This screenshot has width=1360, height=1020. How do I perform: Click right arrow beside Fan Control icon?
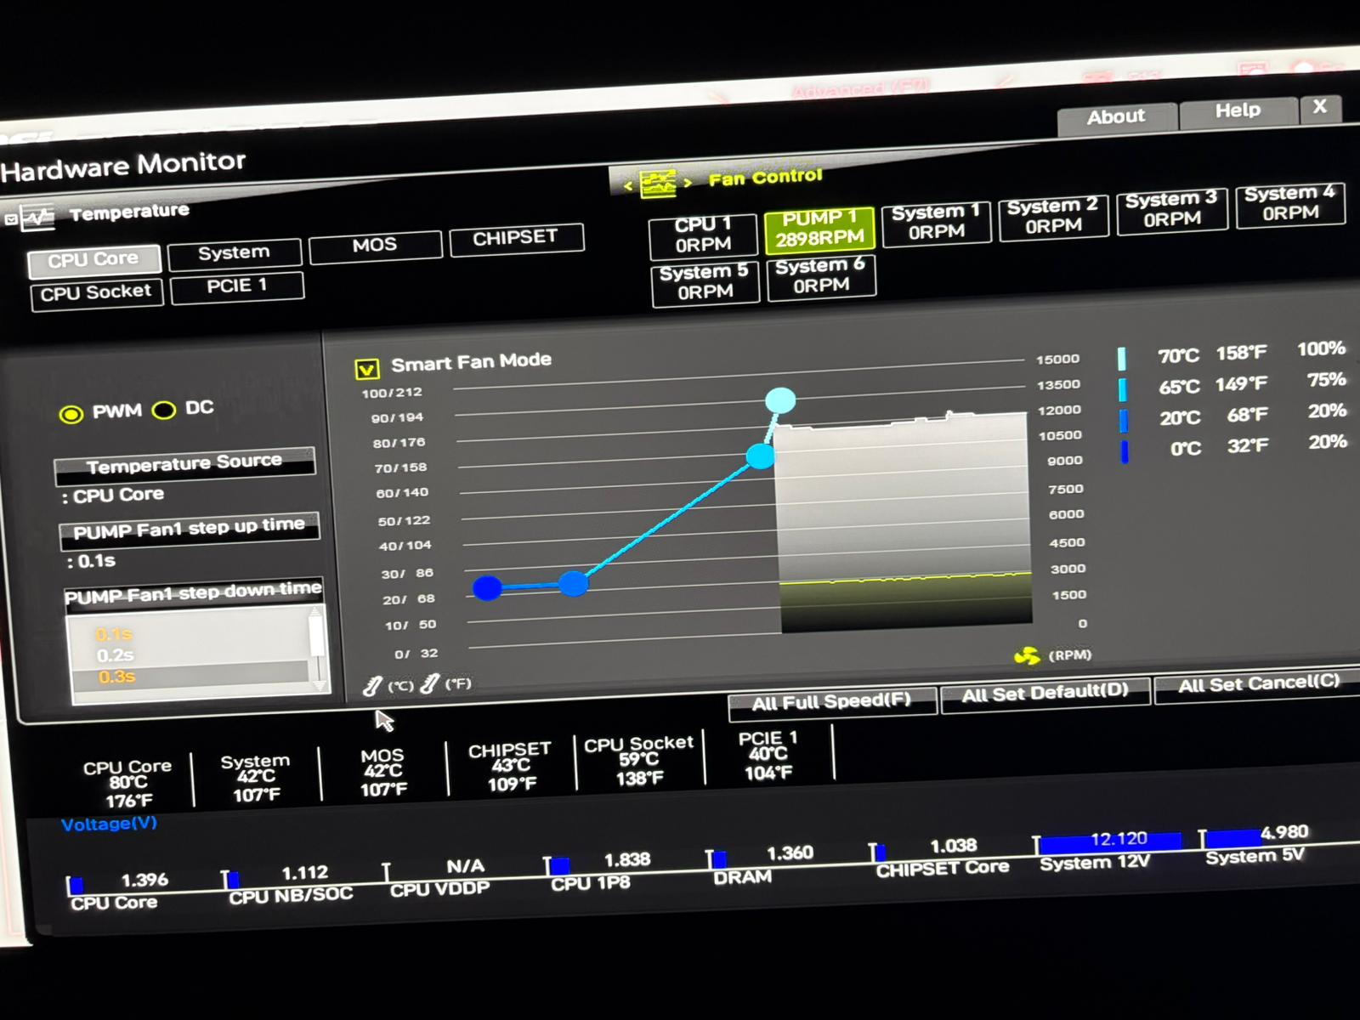[688, 181]
